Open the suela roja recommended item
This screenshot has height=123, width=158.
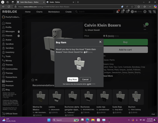[x=104, y=97]
